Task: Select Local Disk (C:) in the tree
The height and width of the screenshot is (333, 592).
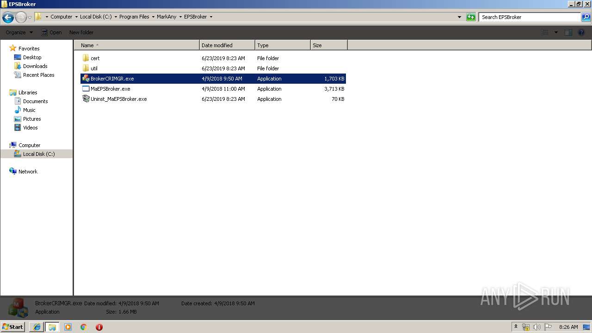Action: 39,154
